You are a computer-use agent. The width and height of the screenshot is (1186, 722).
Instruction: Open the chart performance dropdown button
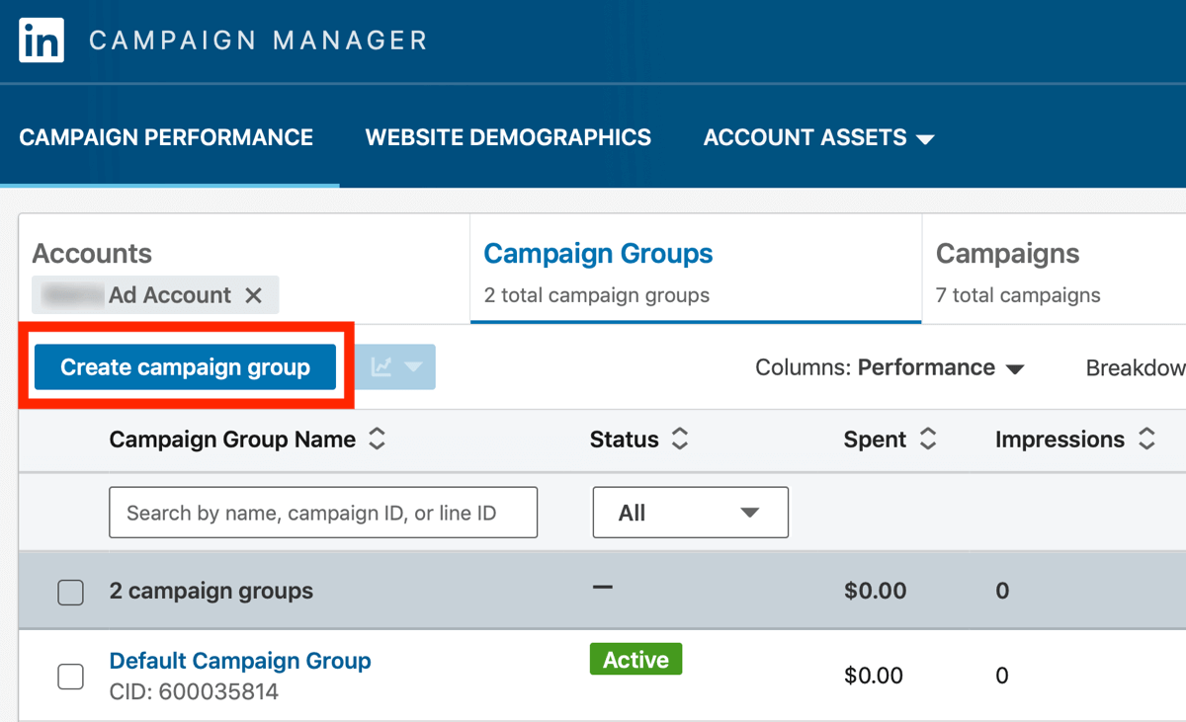(x=396, y=367)
